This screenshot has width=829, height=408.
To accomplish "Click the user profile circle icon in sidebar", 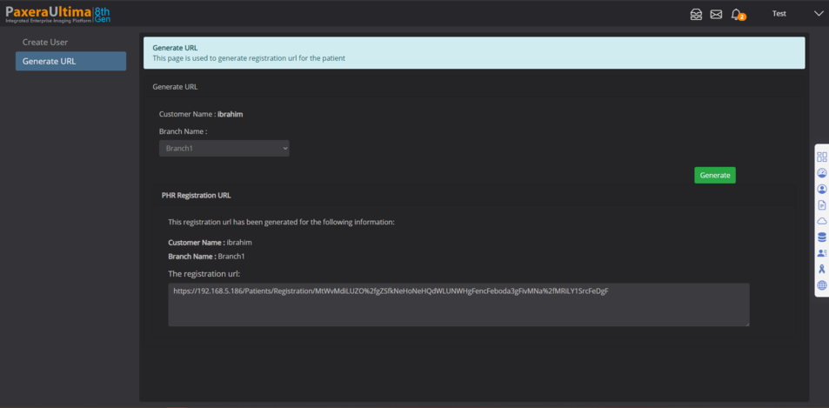I will pyautogui.click(x=822, y=189).
